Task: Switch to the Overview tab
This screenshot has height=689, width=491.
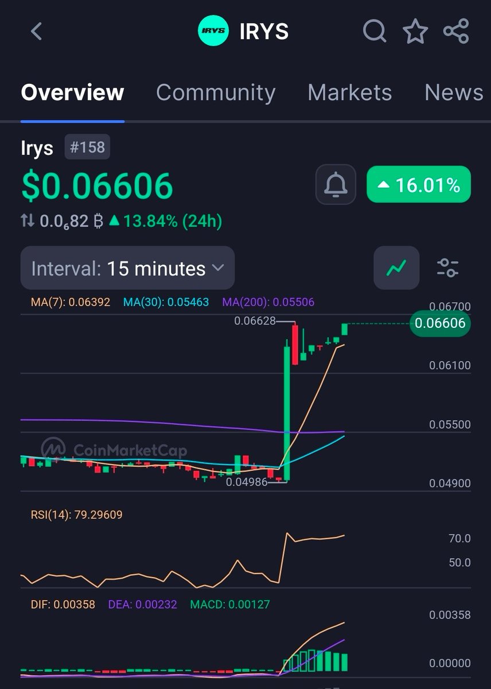Action: (x=72, y=92)
